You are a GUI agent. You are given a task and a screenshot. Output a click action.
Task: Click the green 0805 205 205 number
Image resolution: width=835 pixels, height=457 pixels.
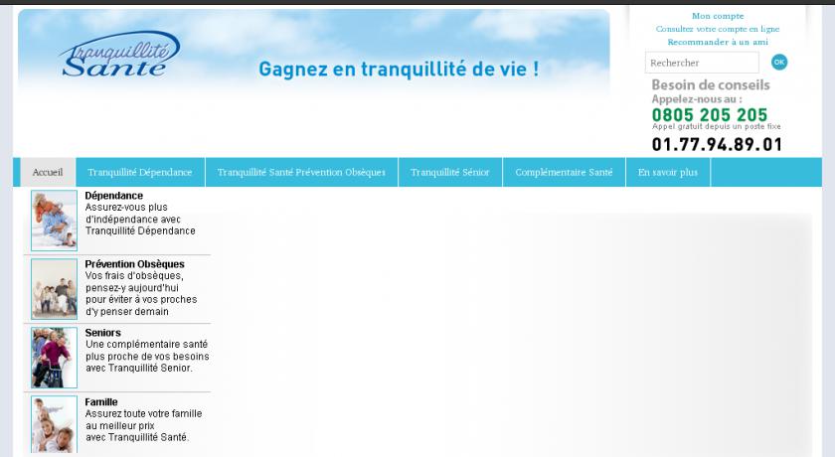point(710,114)
